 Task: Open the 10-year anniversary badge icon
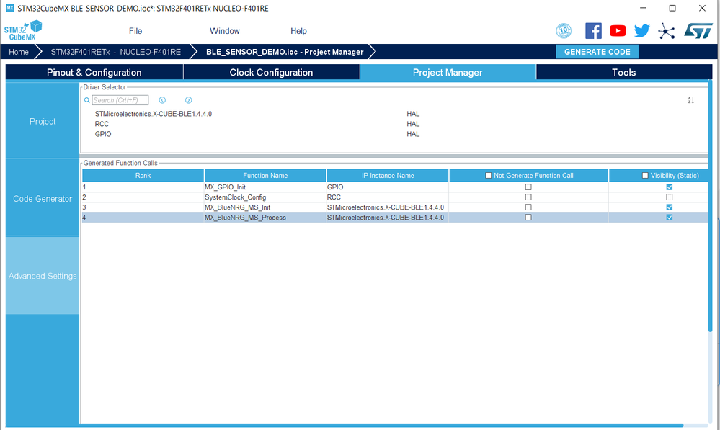point(564,31)
